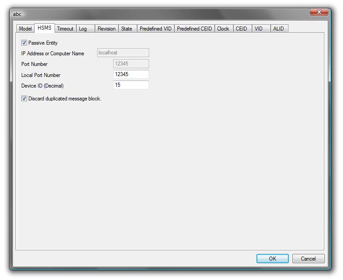This screenshot has height=280, width=343.
Task: Focus the Device ID (Decimal) field
Action: click(131, 85)
